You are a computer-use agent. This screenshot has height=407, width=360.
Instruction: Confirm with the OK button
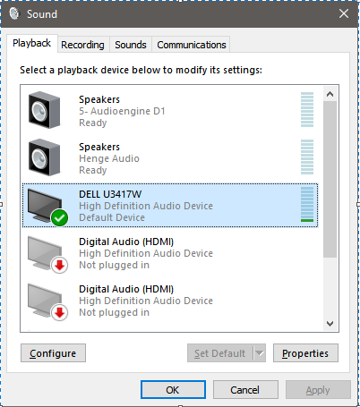pos(173,390)
